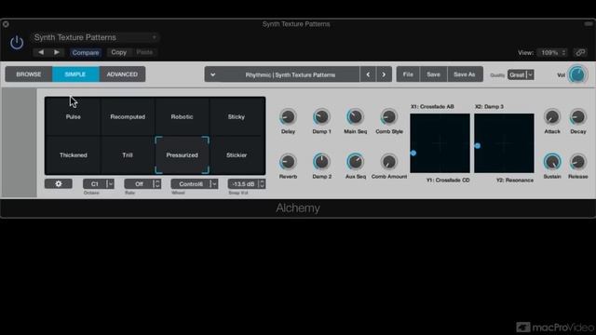Select the Pressurized snapshot pad
The height and width of the screenshot is (335, 596).
pos(182,155)
